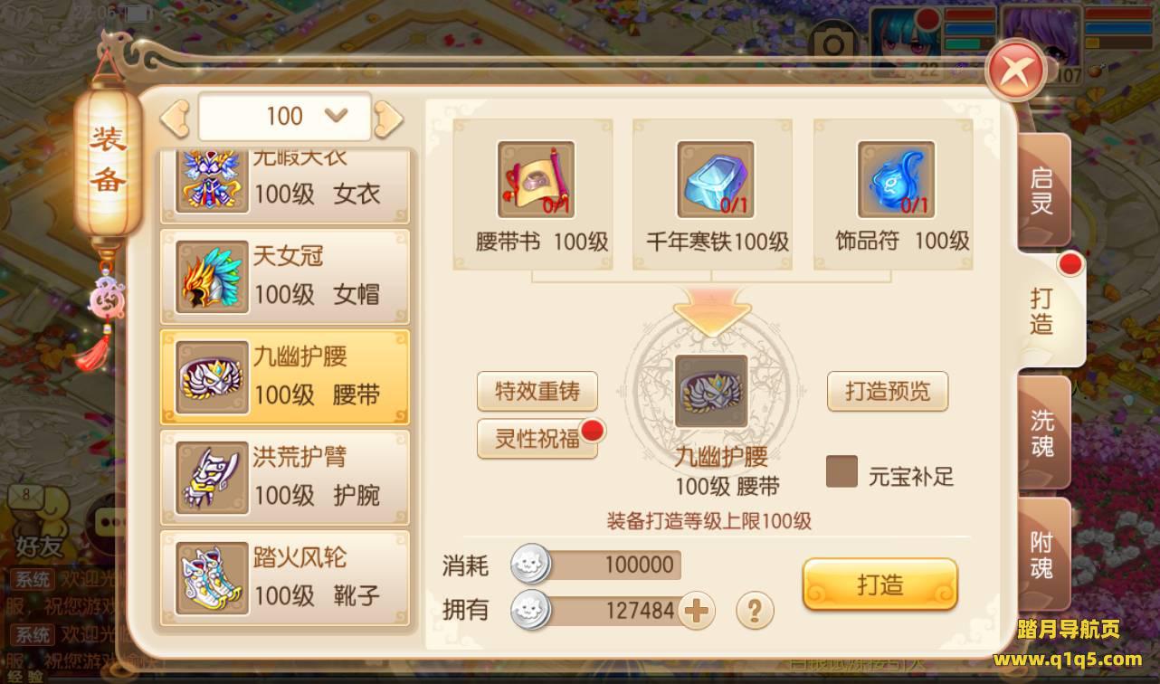This screenshot has height=684, width=1160.
Task: Tap the plus icon to add silver
Action: (x=696, y=611)
